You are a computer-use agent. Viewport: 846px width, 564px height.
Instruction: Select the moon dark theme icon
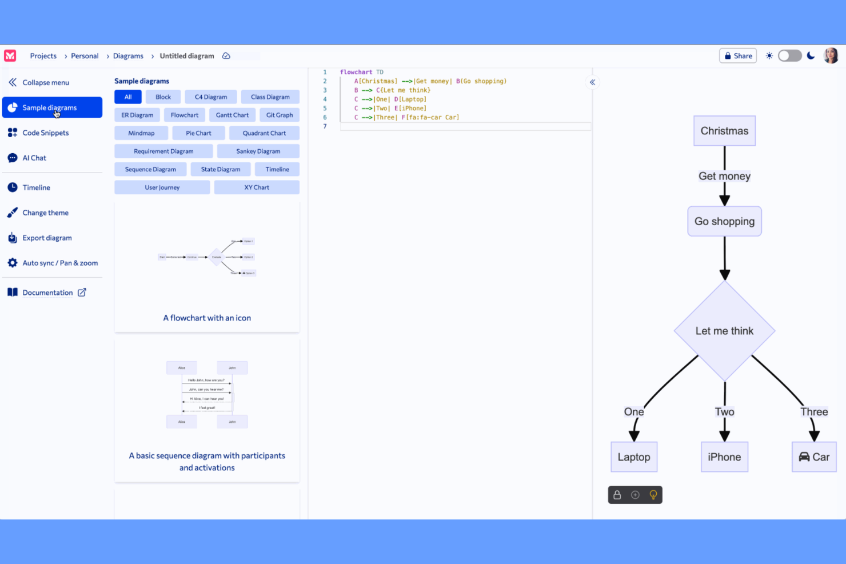tap(811, 55)
